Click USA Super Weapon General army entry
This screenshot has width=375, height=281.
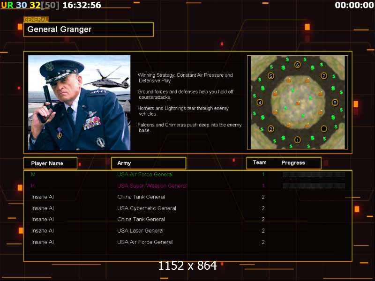pyautogui.click(x=152, y=185)
